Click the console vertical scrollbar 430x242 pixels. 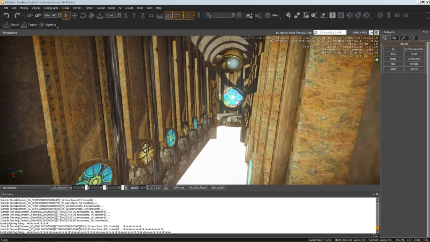(378, 216)
